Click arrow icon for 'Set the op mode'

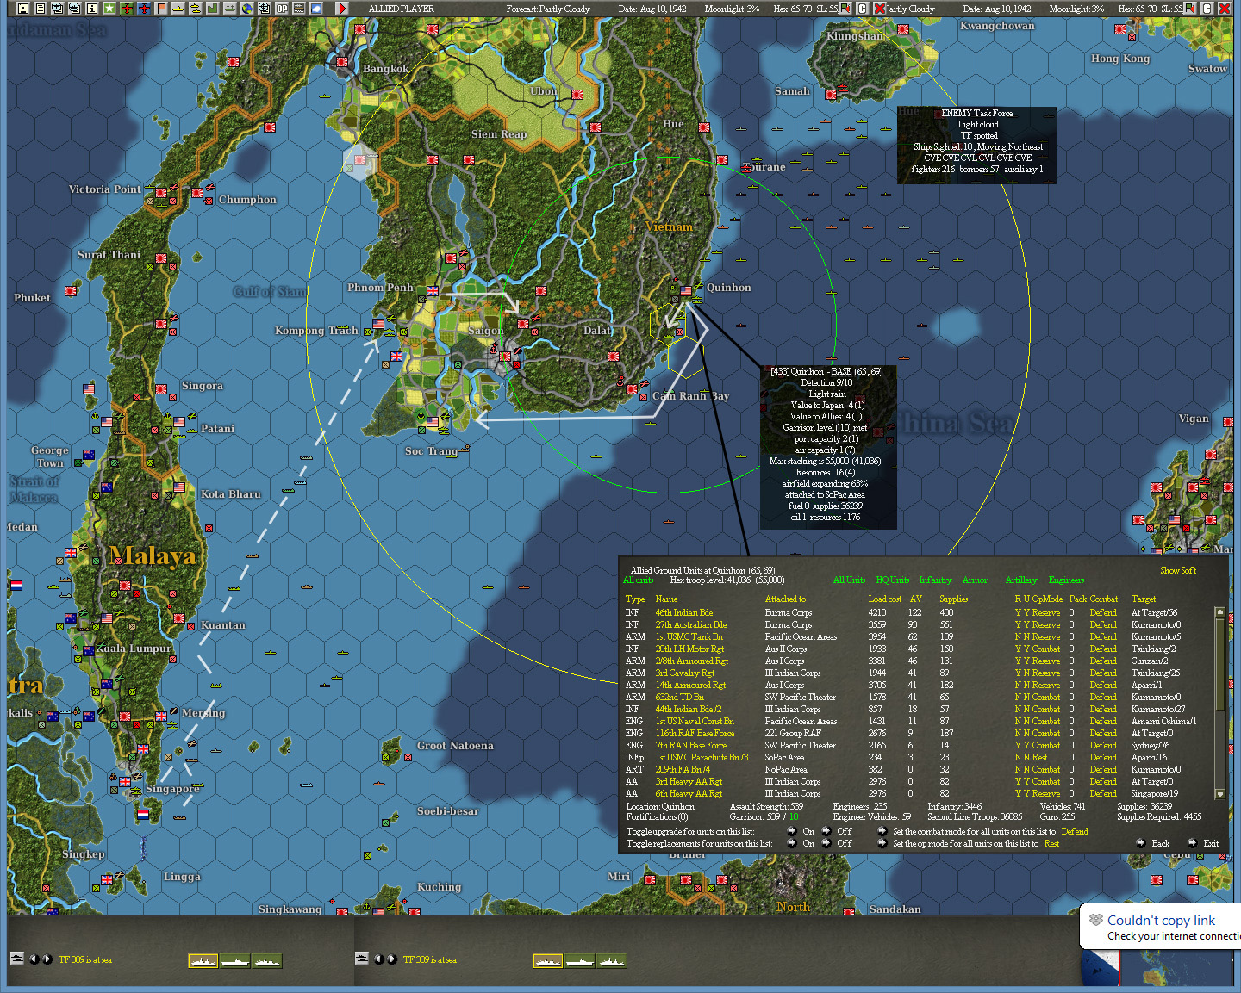coord(882,843)
